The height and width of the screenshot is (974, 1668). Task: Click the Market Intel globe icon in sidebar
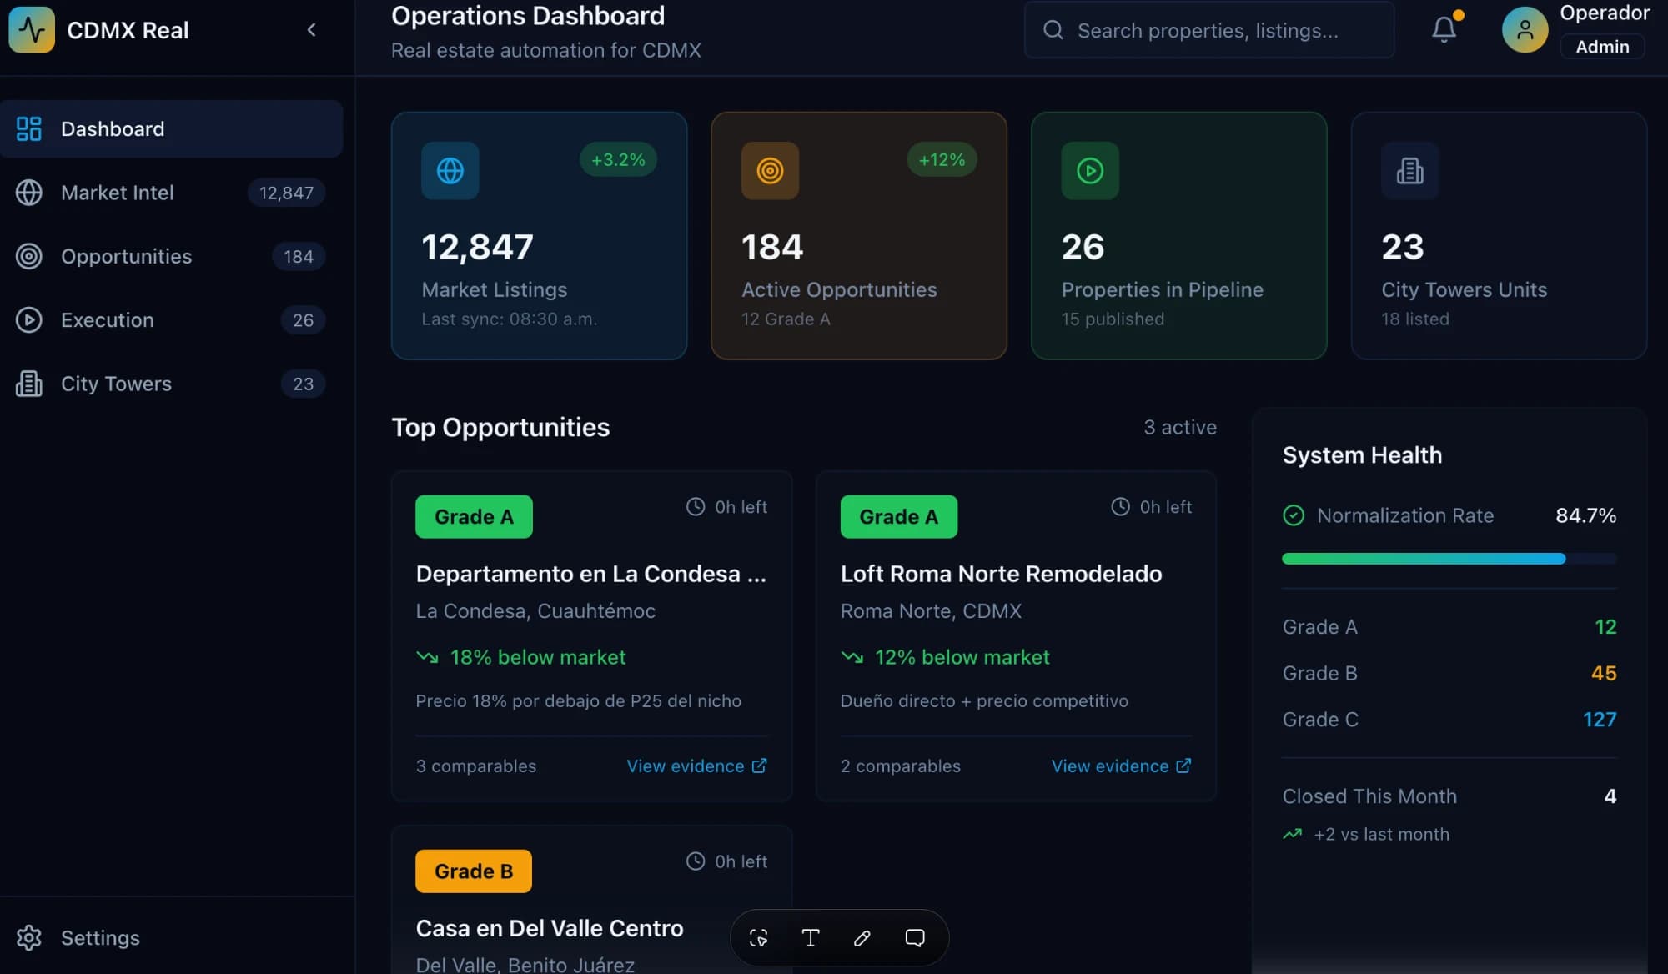coord(29,193)
